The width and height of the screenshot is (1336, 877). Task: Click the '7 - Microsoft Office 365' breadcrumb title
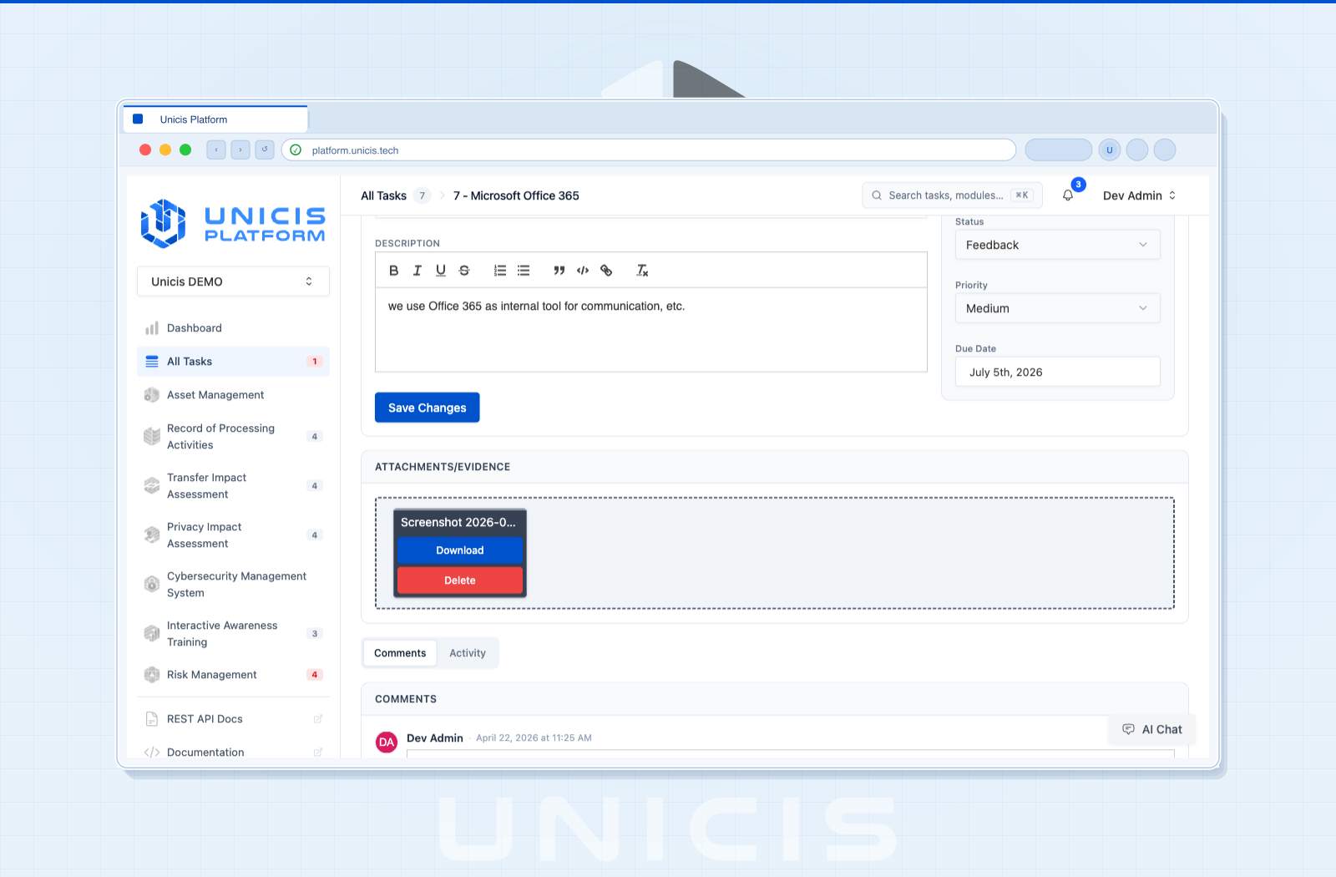(x=516, y=195)
